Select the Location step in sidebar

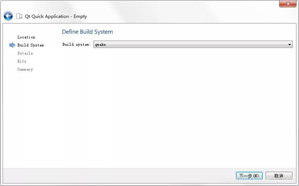click(x=26, y=37)
